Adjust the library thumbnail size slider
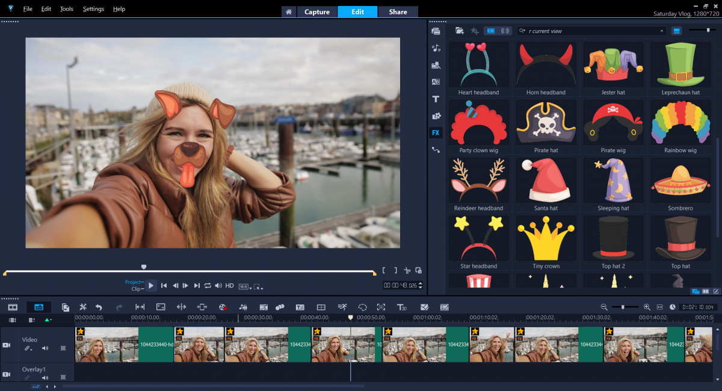 708,30
